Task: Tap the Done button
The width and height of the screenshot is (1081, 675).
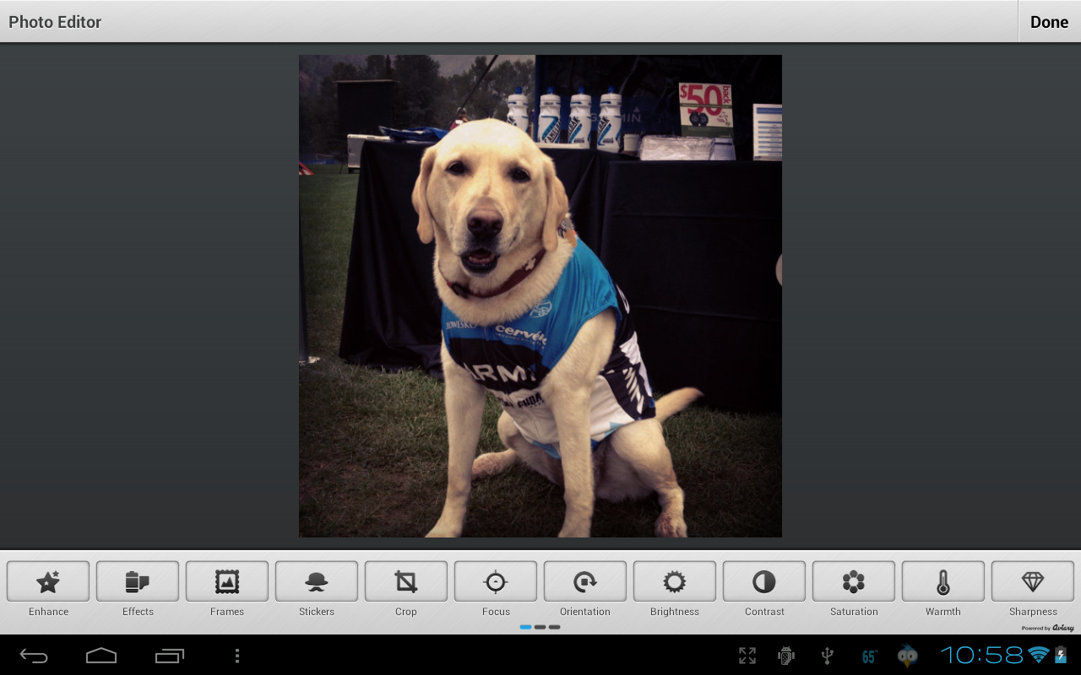Action: 1049,22
